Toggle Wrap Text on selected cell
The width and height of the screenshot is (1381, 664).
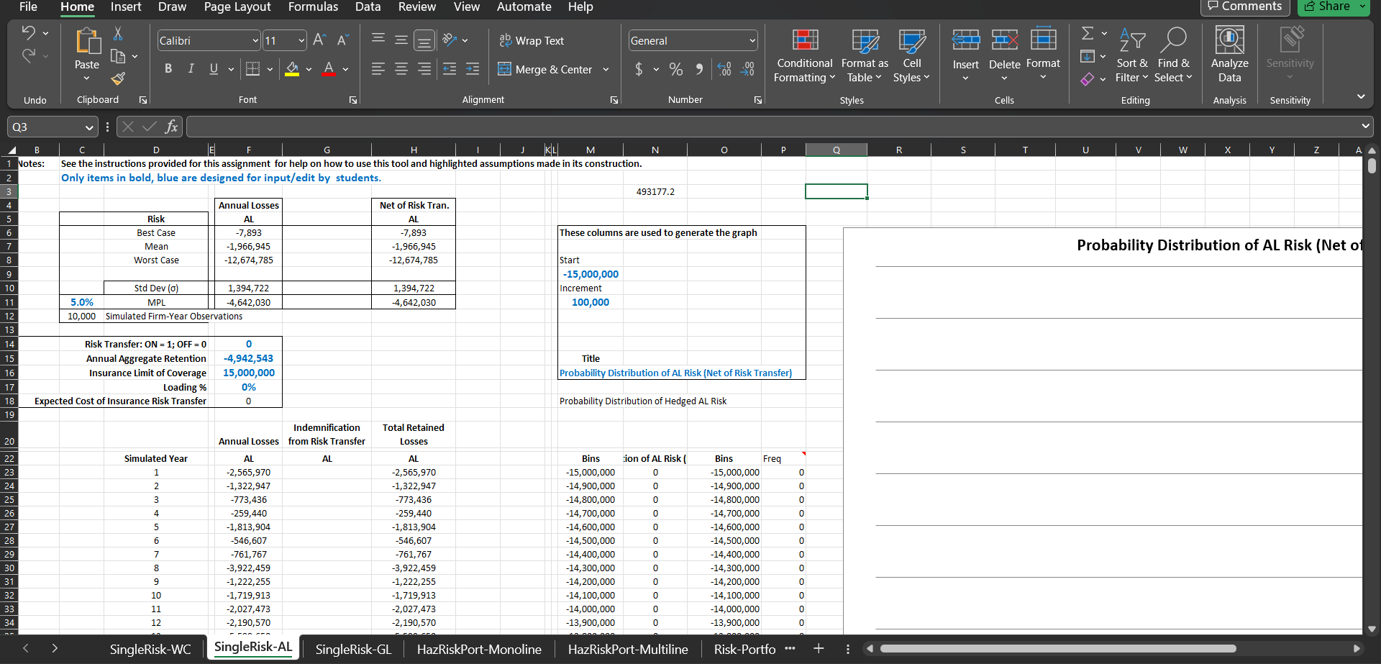(x=532, y=41)
